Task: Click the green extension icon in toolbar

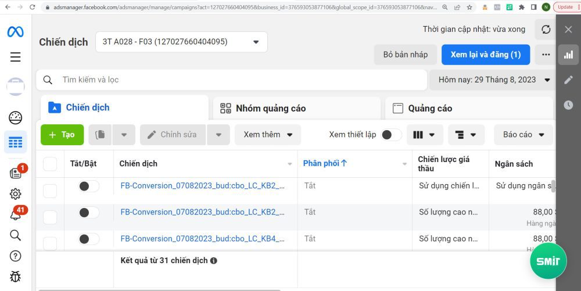Action: (510, 7)
